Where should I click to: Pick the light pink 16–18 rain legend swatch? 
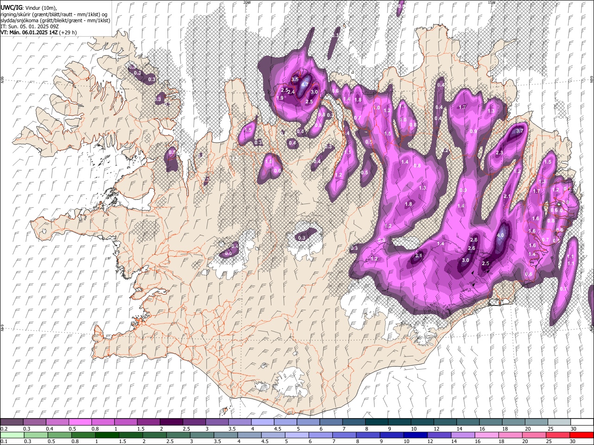tap(486, 435)
